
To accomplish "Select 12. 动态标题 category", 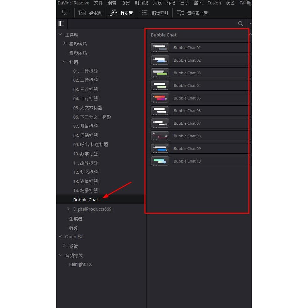I will [86, 172].
